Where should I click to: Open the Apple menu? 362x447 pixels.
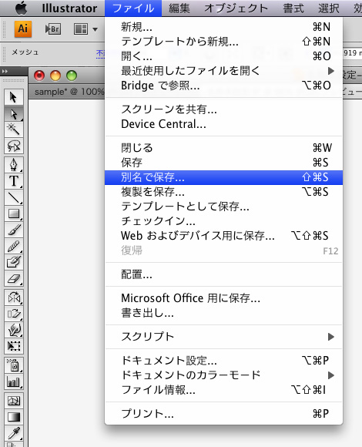pos(21,8)
